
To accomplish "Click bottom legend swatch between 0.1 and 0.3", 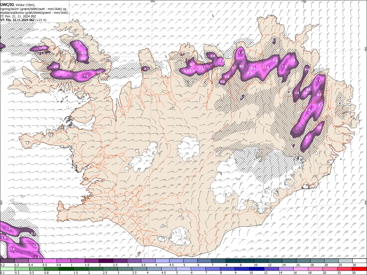I will pyautogui.click(x=8, y=269).
